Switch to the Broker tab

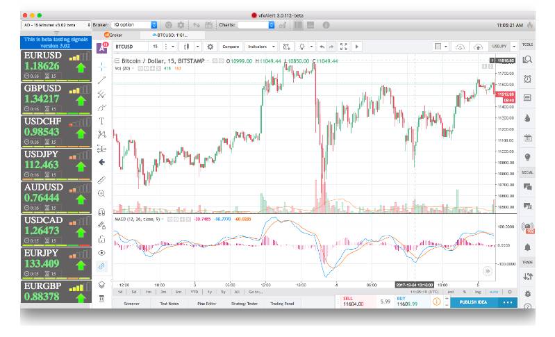tap(113, 34)
